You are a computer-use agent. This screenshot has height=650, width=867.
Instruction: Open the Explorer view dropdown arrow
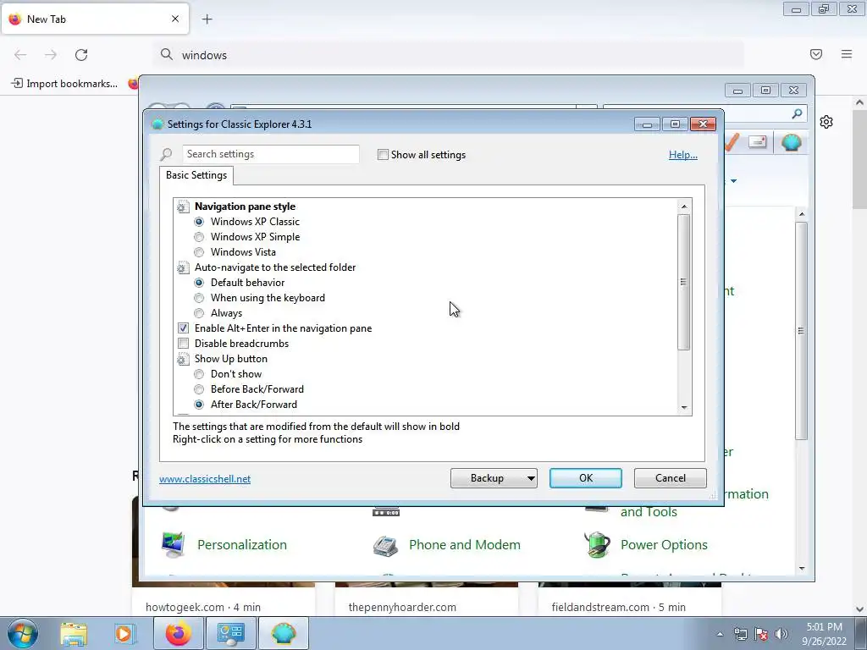(x=734, y=181)
